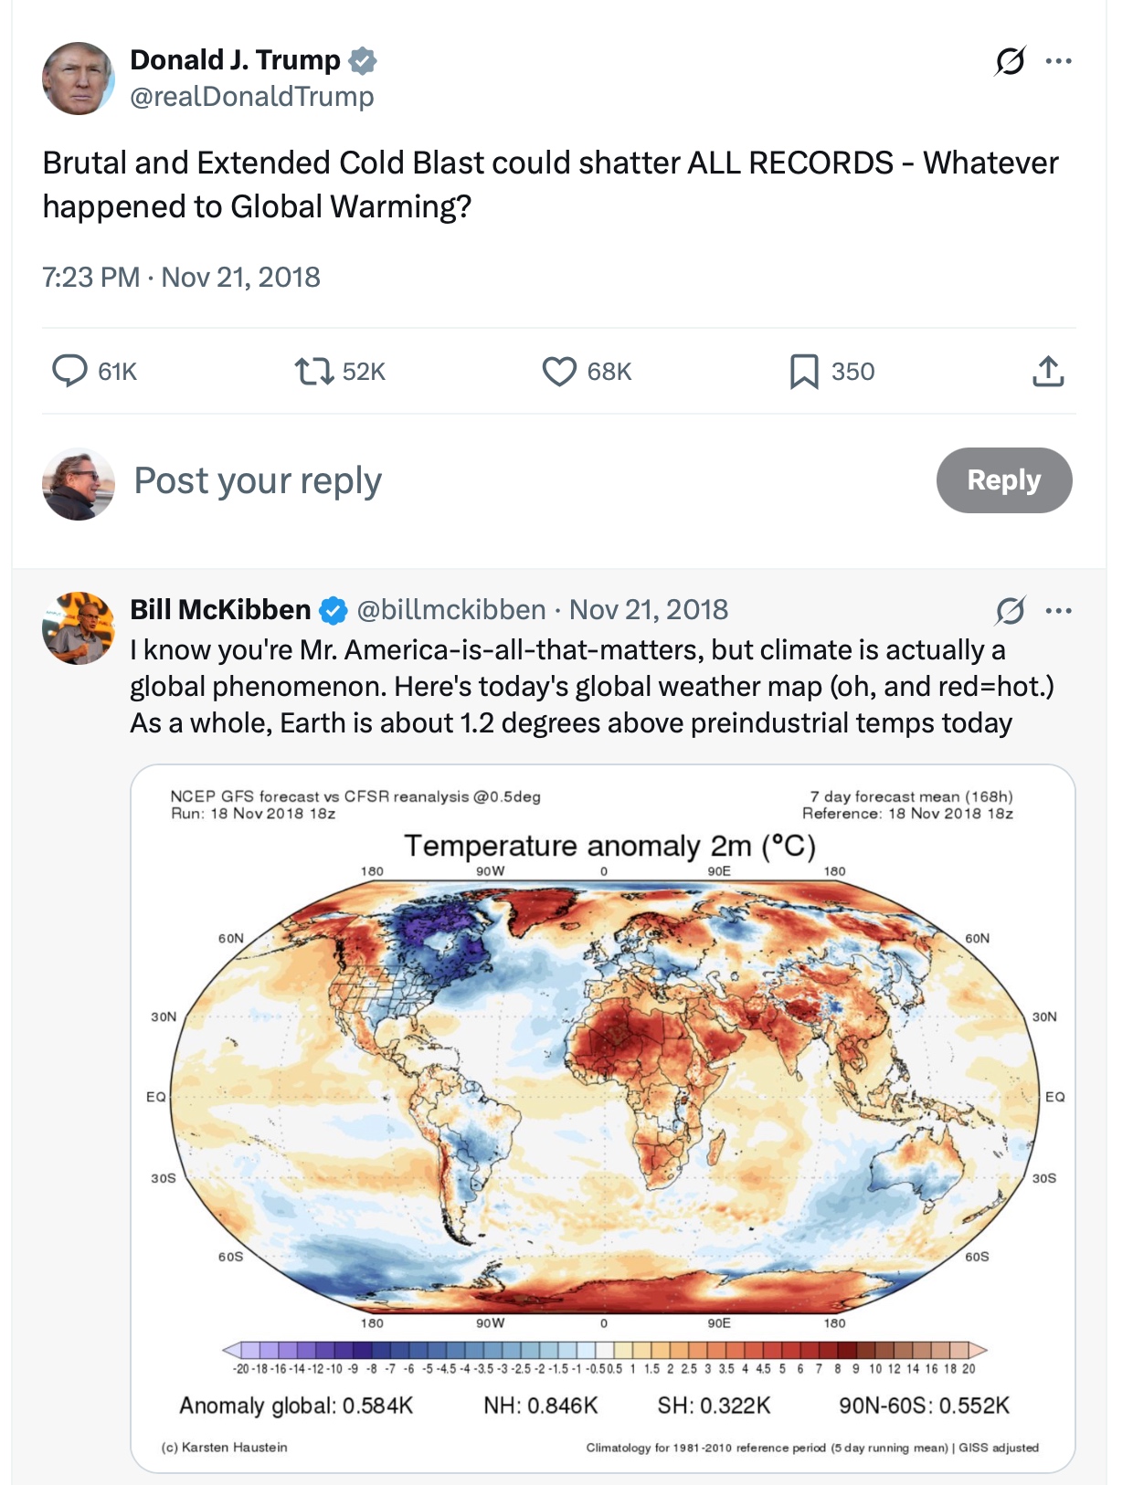Open the Donald J. Trump display name link

tap(235, 59)
